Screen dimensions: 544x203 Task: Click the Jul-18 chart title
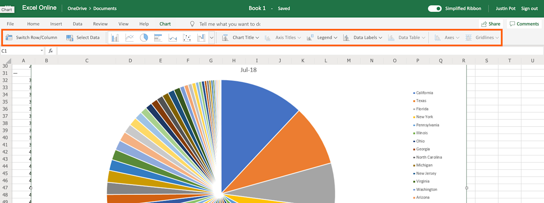[249, 70]
